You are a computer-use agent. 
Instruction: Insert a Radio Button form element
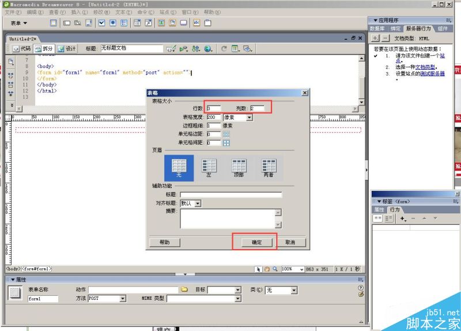[x=113, y=23]
